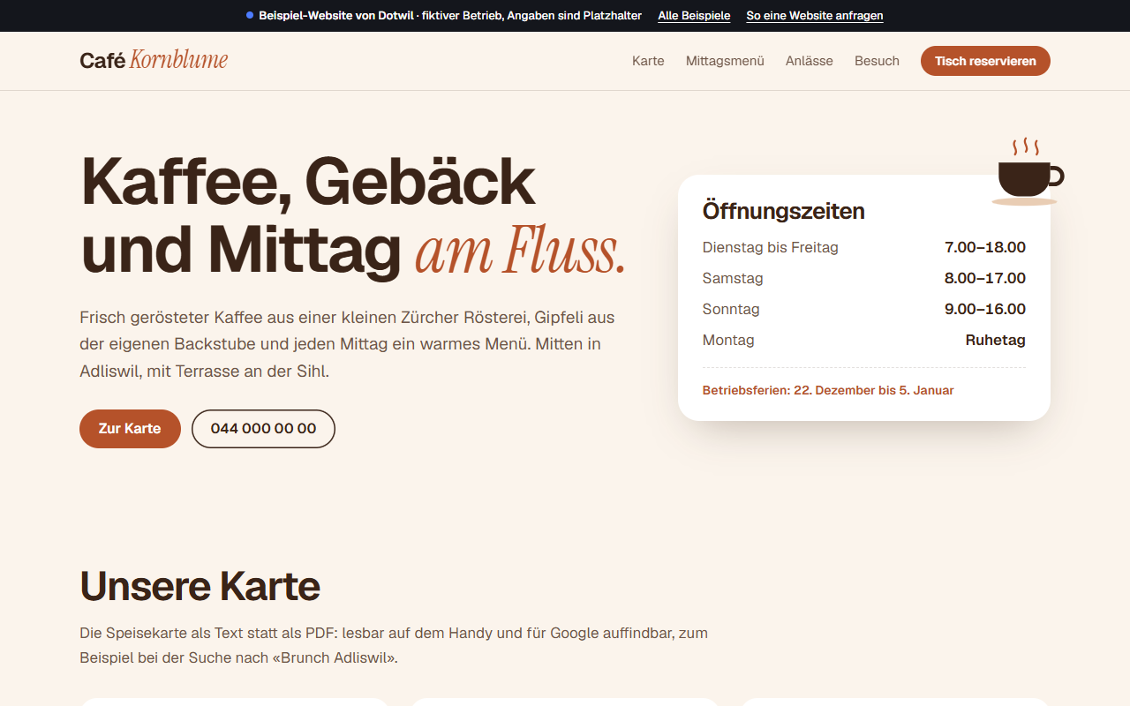1130x706 pixels.
Task: Click the Tisch reservieren button
Action: [x=985, y=61]
